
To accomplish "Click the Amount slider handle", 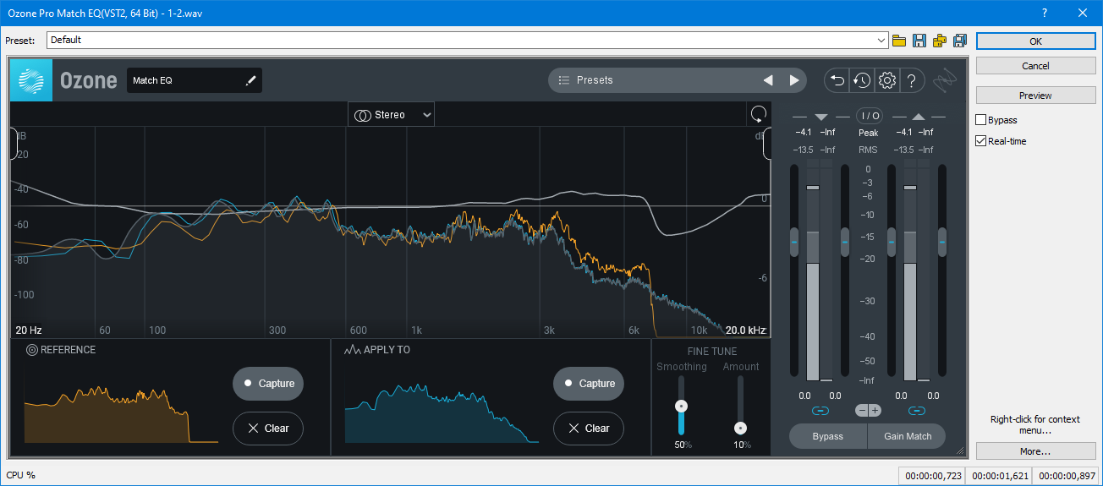I will [x=741, y=428].
